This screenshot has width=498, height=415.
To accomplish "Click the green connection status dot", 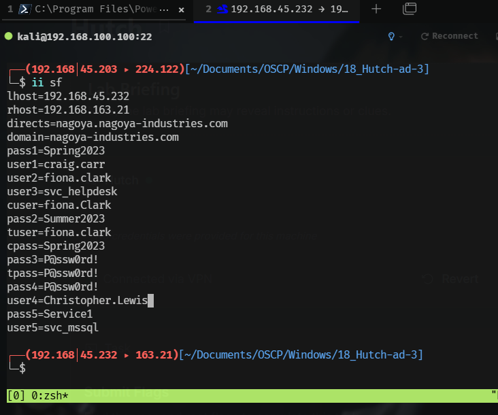I will click(9, 36).
